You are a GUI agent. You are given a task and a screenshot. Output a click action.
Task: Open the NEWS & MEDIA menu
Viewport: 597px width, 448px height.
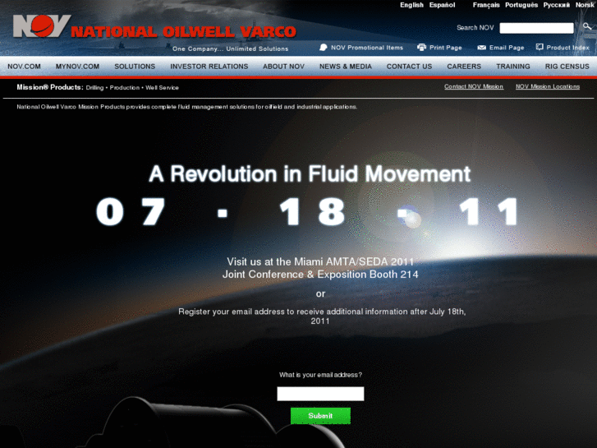(346, 67)
